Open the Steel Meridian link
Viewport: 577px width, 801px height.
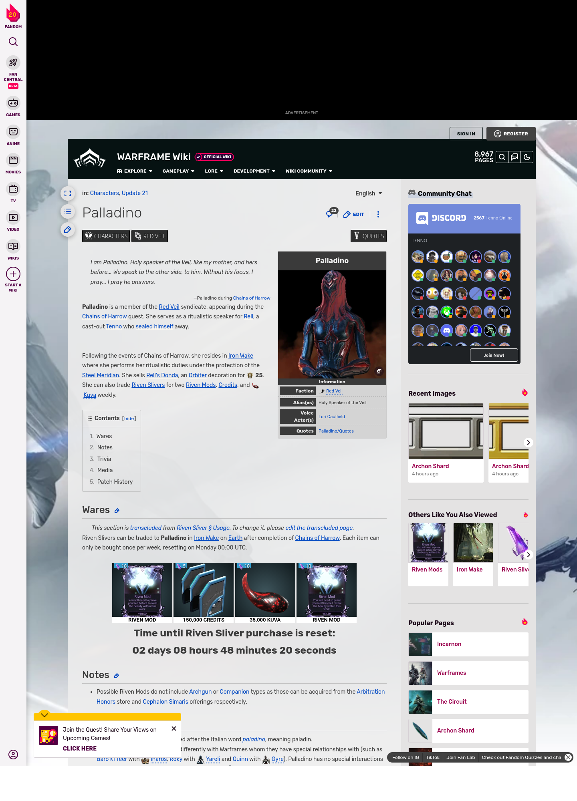(x=101, y=375)
